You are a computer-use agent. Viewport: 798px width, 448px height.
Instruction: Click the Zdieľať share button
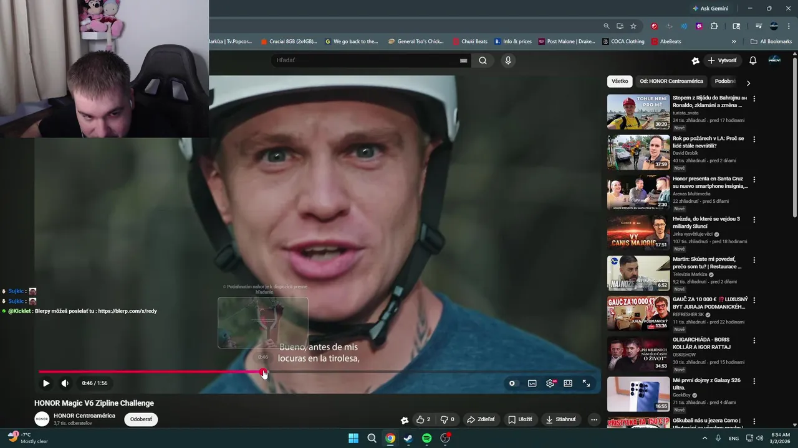click(x=481, y=419)
